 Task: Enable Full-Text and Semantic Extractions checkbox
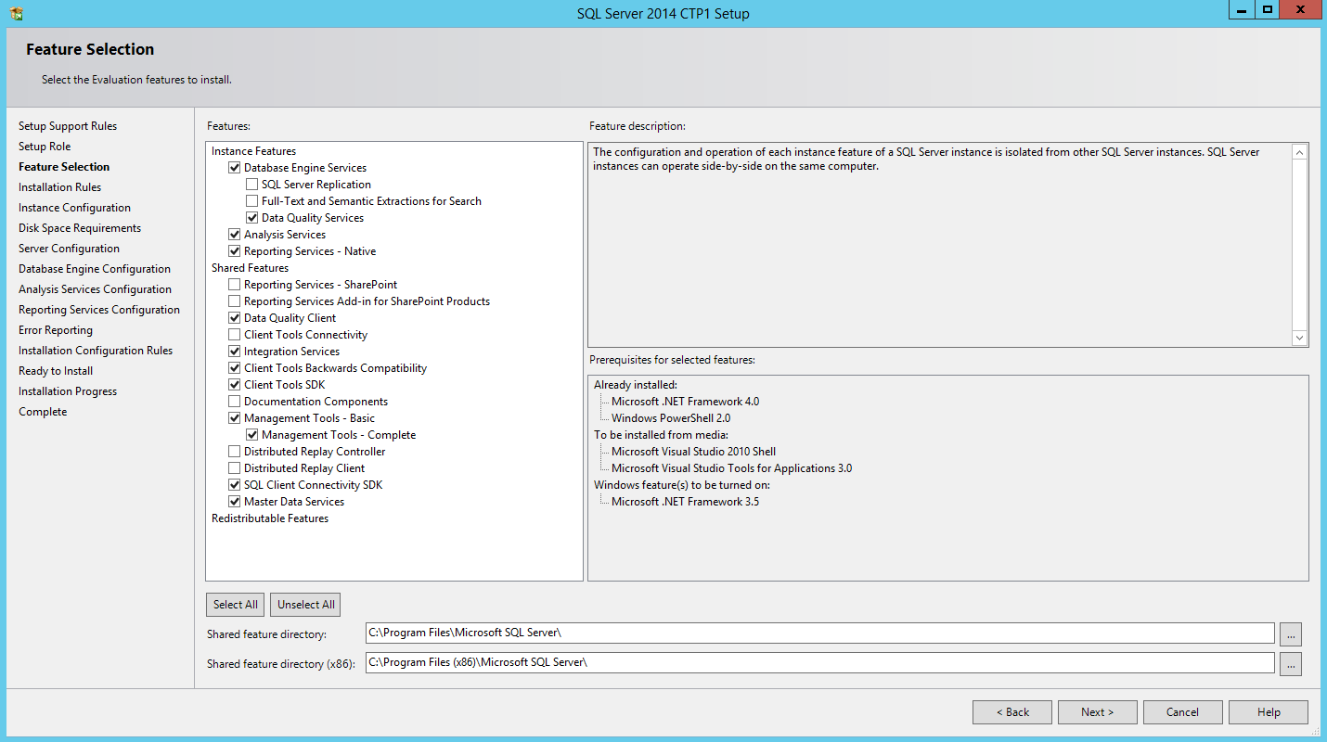pos(251,201)
